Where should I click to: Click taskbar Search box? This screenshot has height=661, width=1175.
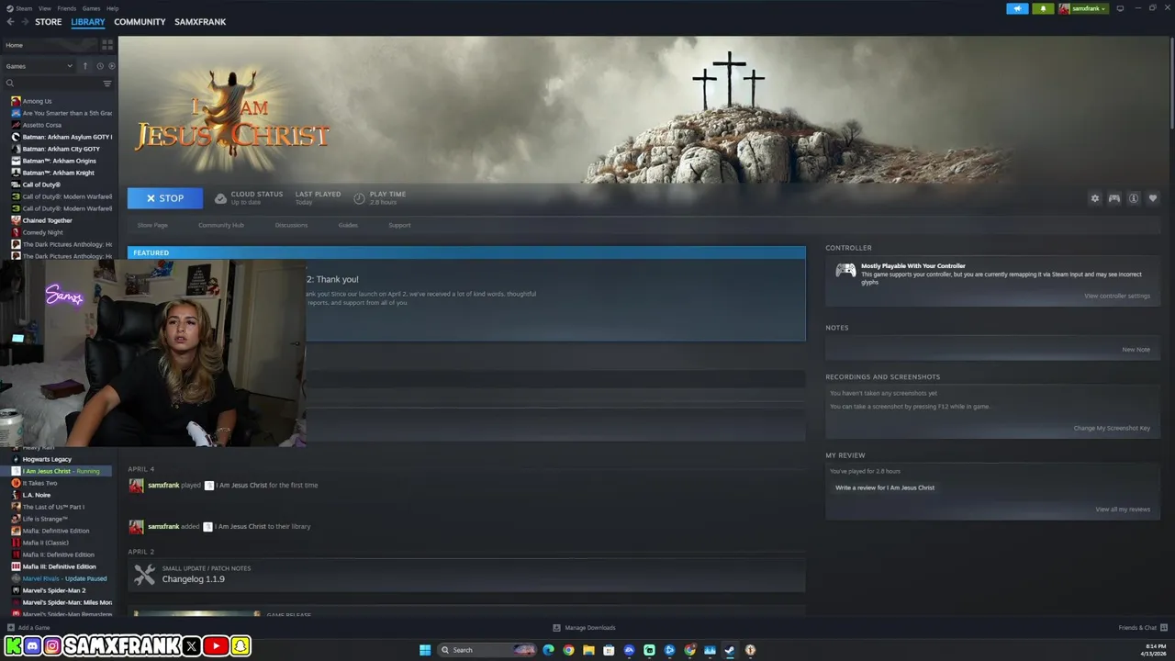click(487, 650)
